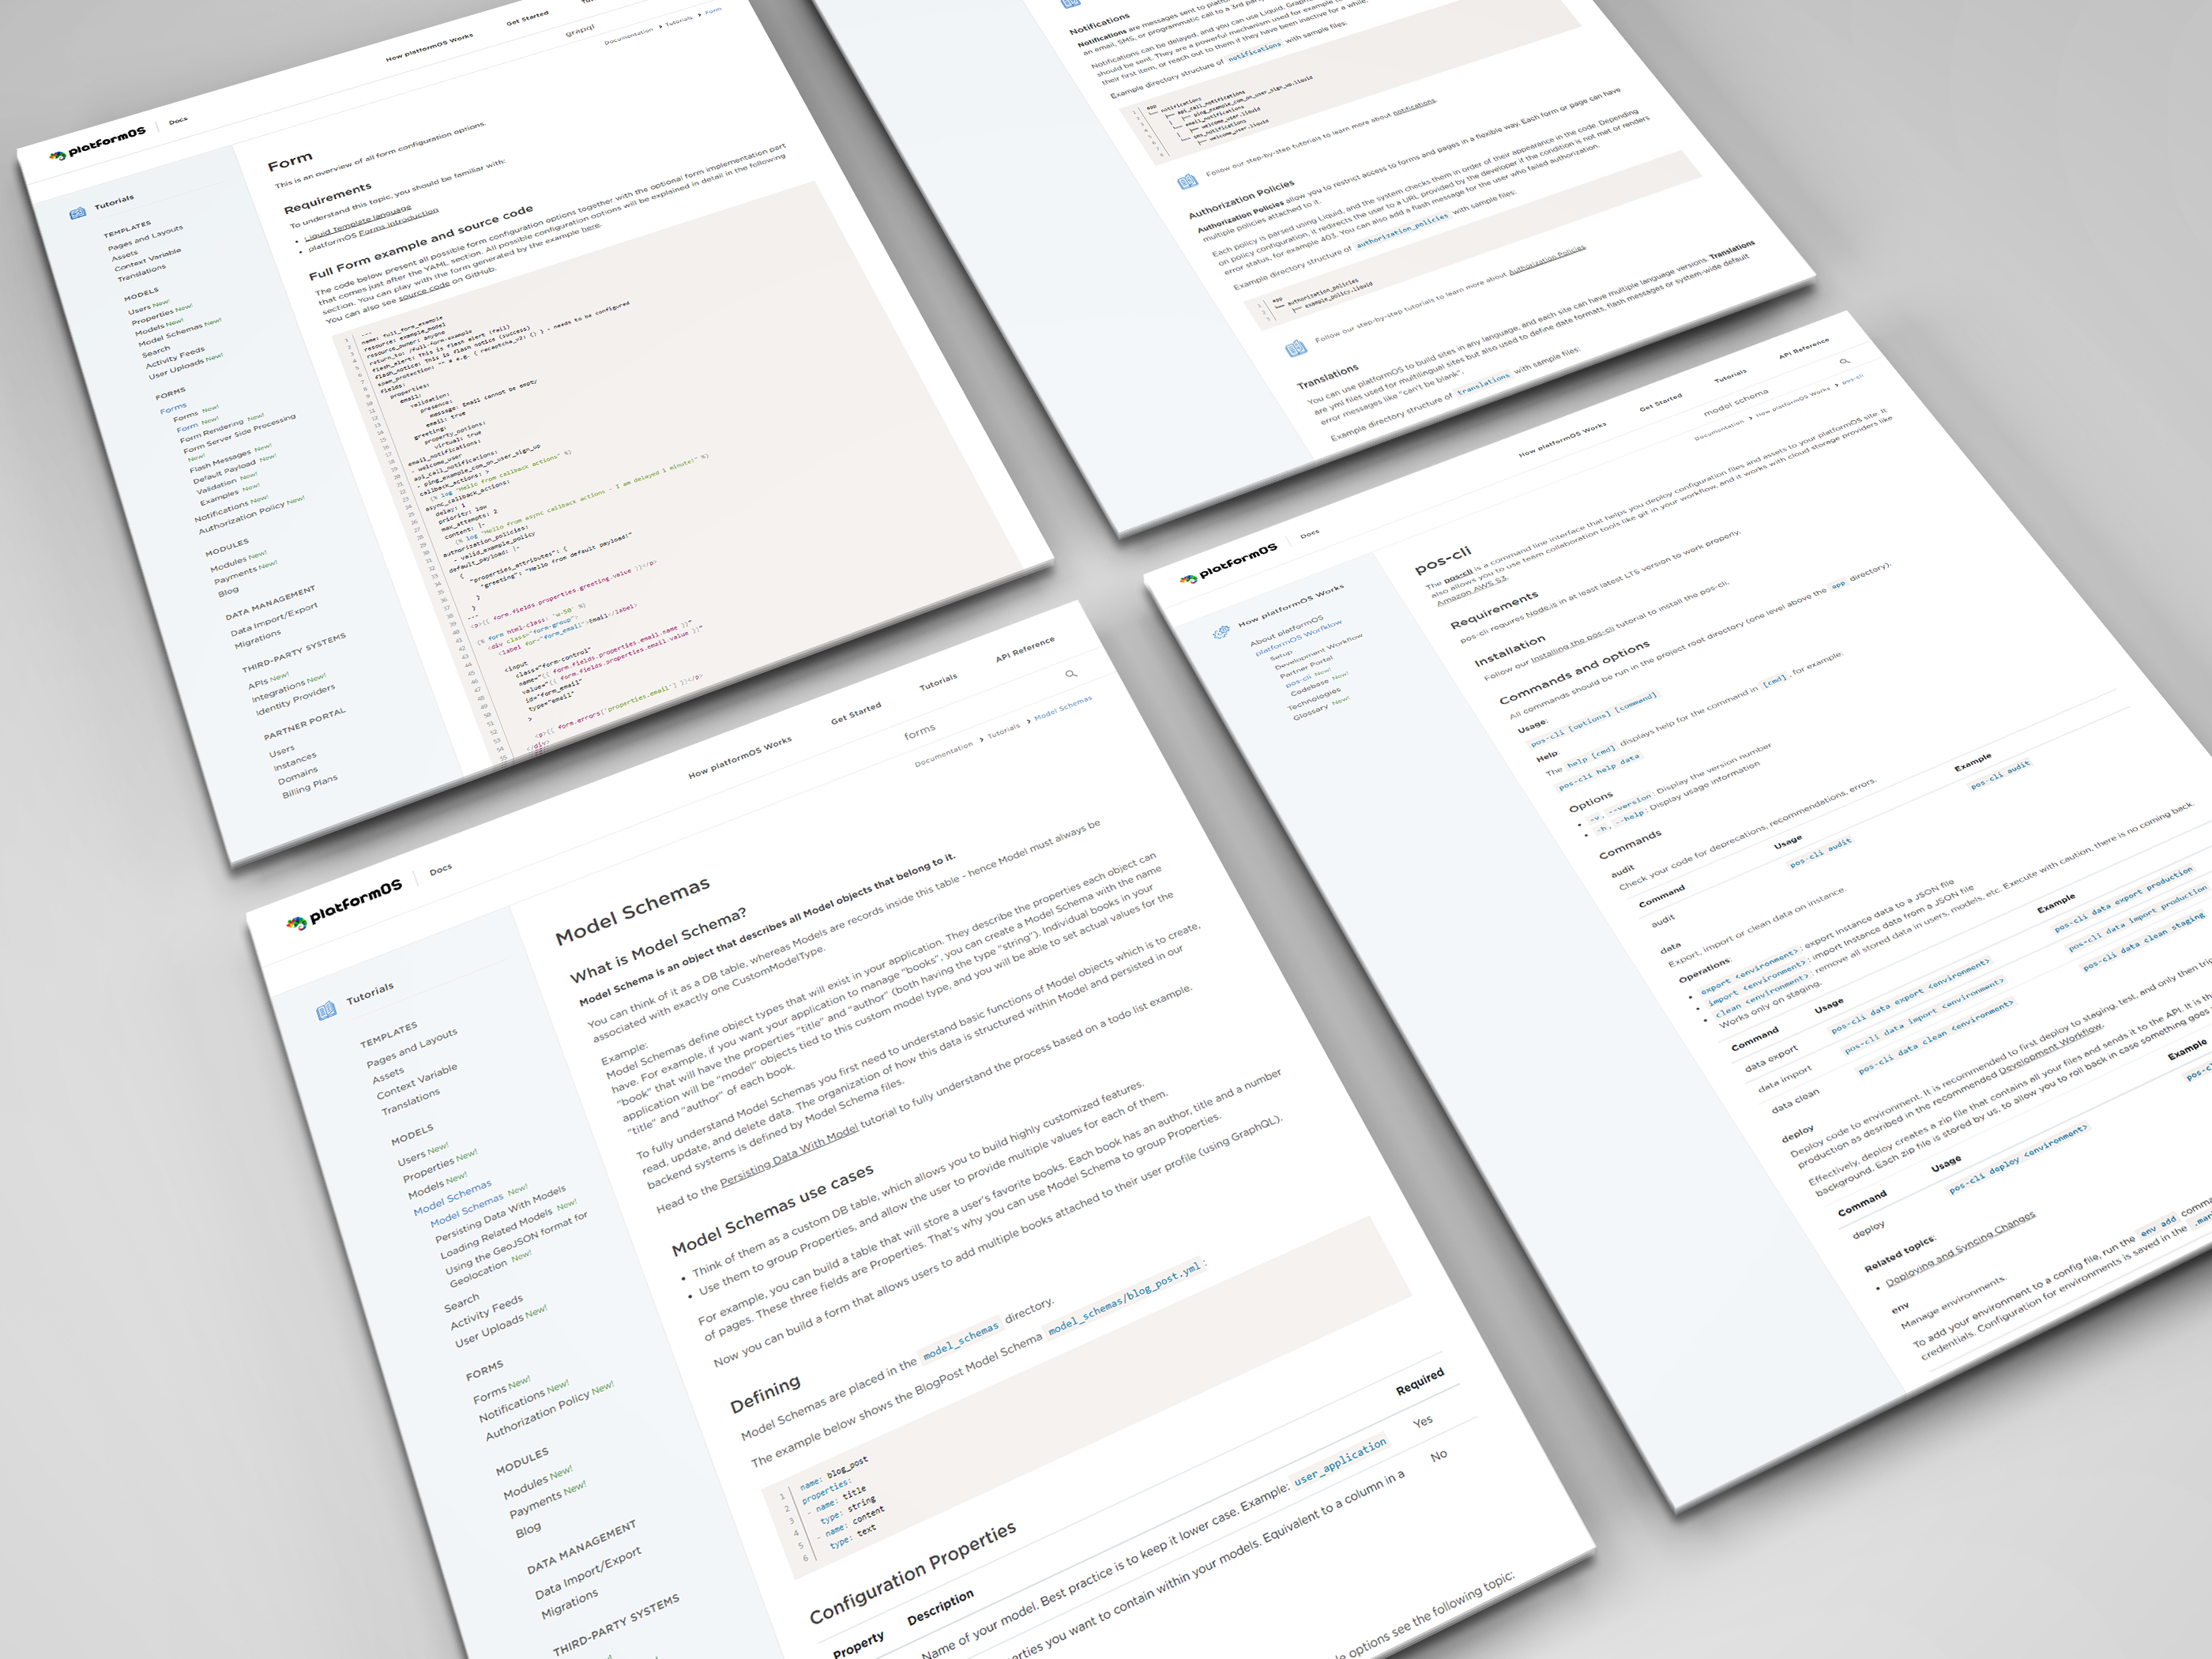Screen dimensions: 2212x1659
Task: Open Tutorials in the Model Schemas page top menu
Action: (x=938, y=682)
